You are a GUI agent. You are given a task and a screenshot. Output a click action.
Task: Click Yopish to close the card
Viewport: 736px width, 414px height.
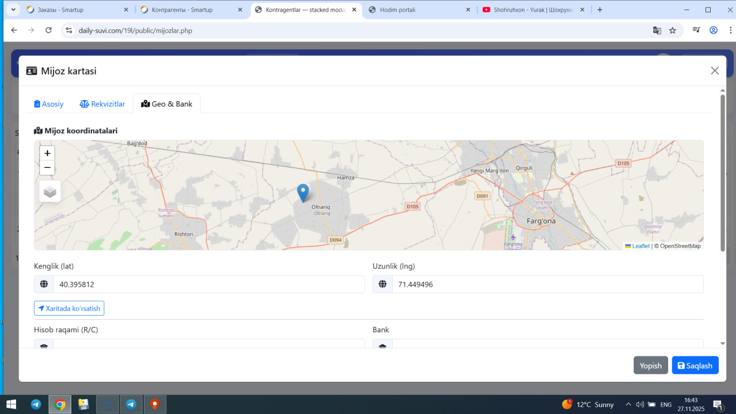coord(650,366)
